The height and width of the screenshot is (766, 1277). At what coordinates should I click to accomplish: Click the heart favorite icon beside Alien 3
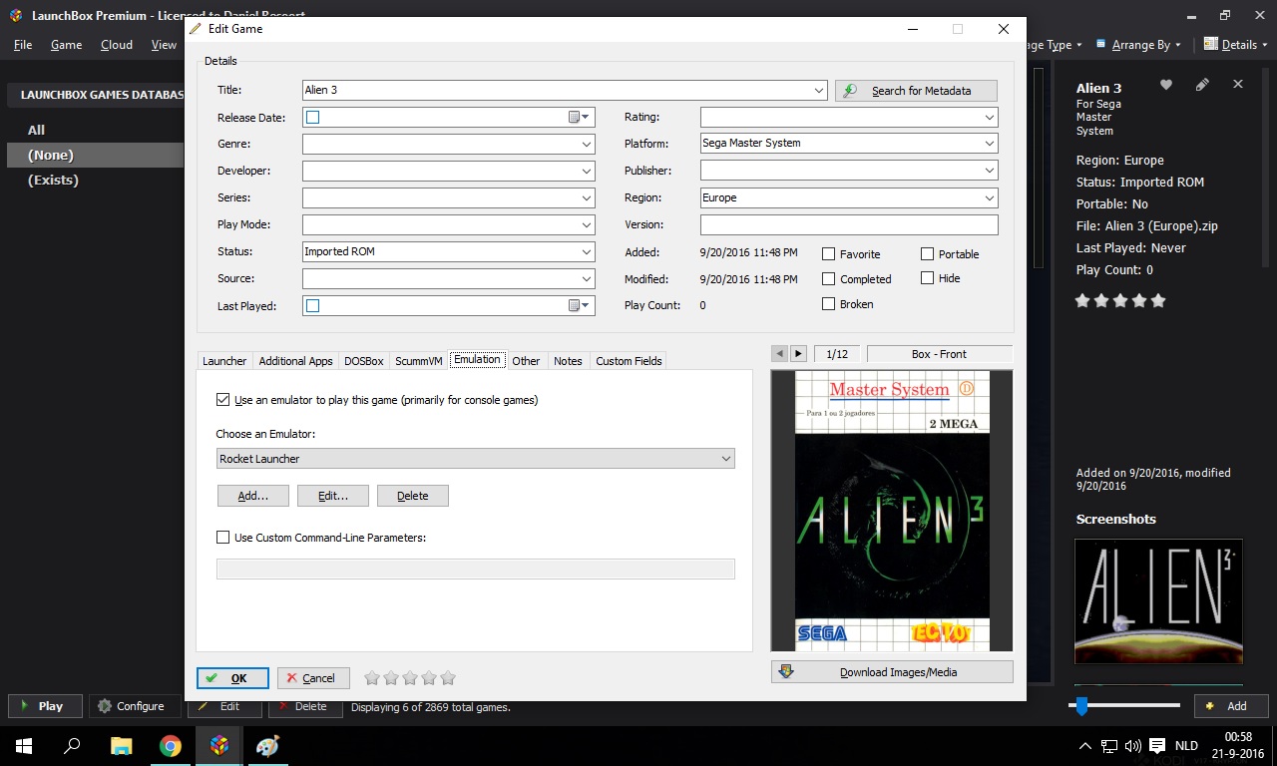1165,85
